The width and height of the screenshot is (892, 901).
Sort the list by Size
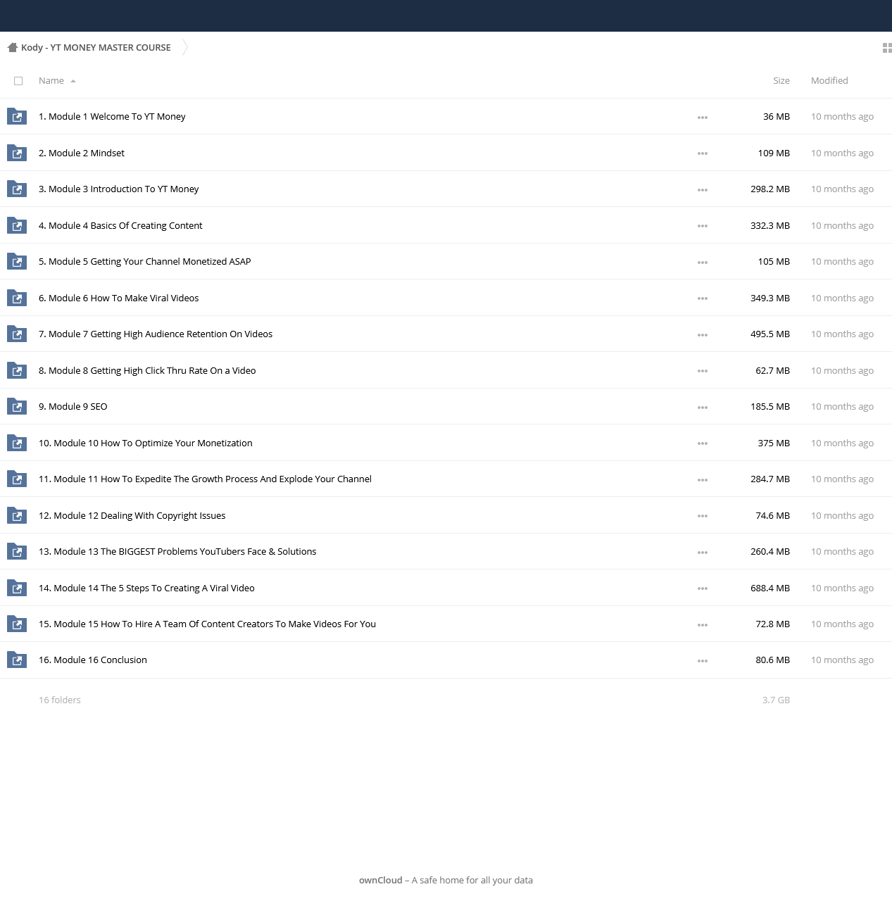781,81
